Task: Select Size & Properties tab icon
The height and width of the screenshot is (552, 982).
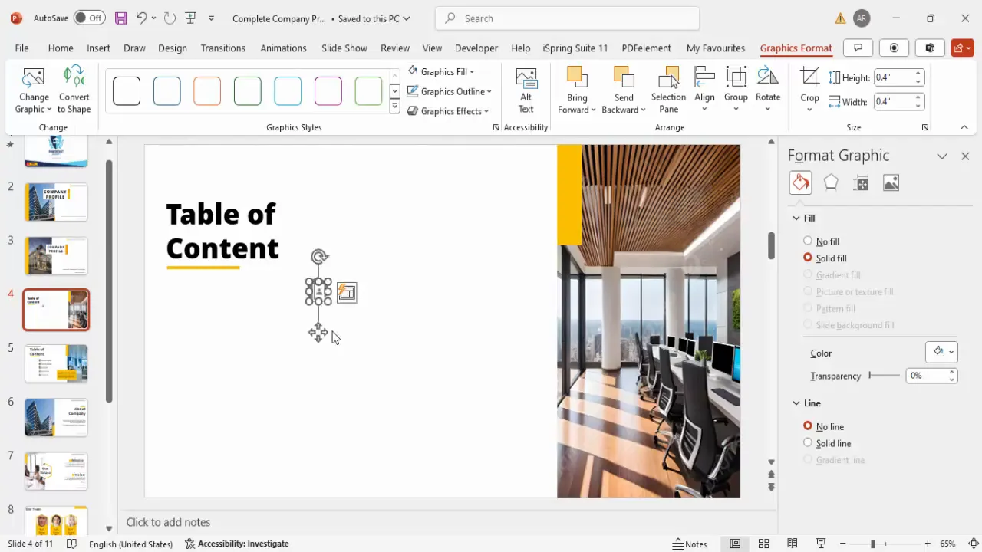Action: click(x=861, y=182)
